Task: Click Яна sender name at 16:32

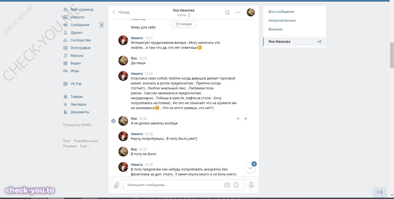Action: click(x=134, y=58)
